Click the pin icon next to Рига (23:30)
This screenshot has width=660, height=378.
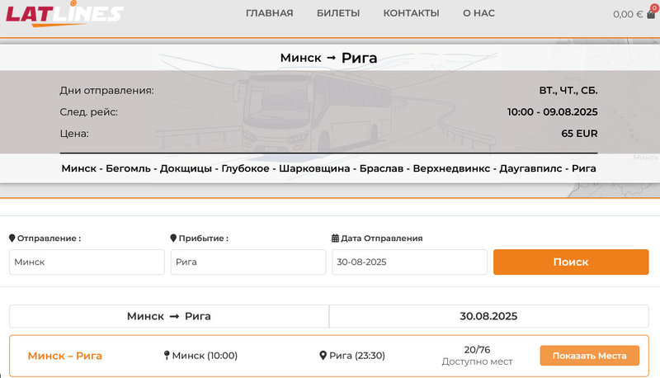click(323, 356)
